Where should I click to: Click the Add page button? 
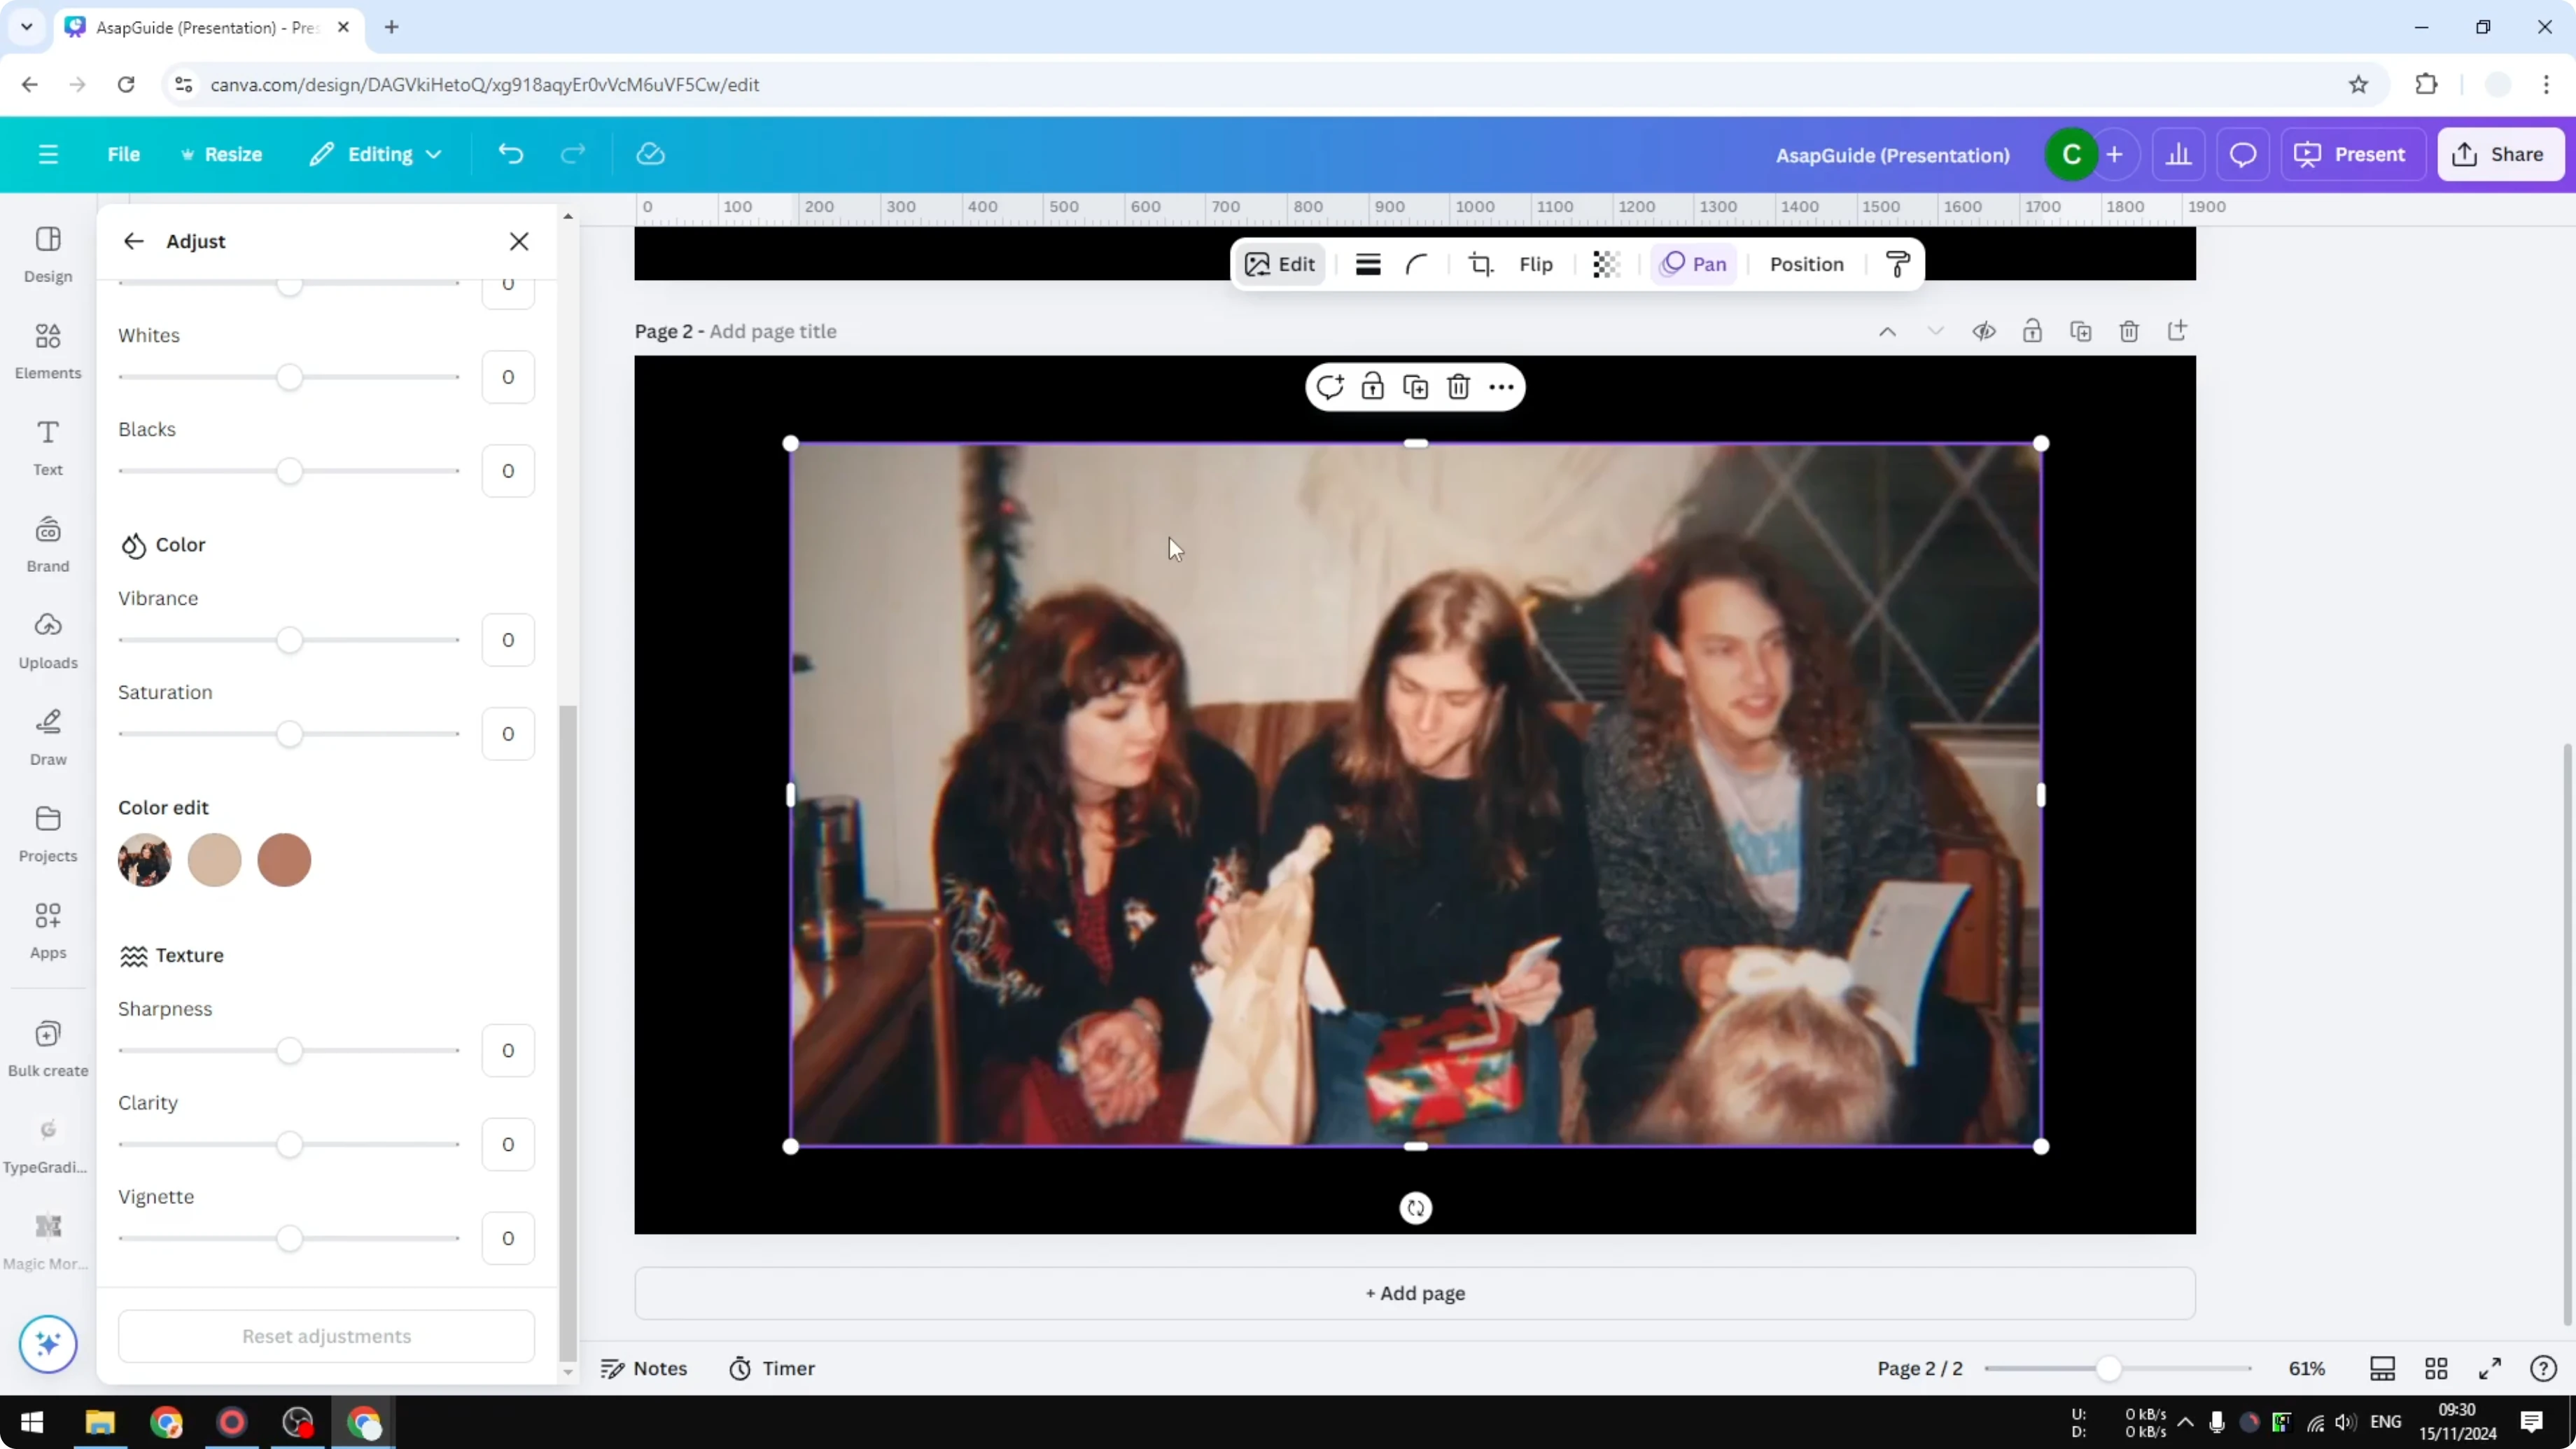(1414, 1293)
